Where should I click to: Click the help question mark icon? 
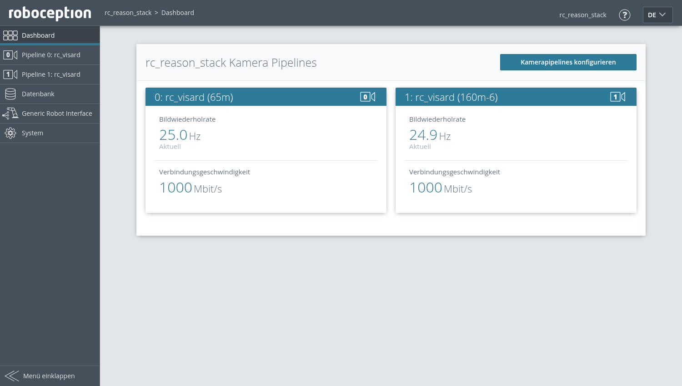(x=625, y=15)
